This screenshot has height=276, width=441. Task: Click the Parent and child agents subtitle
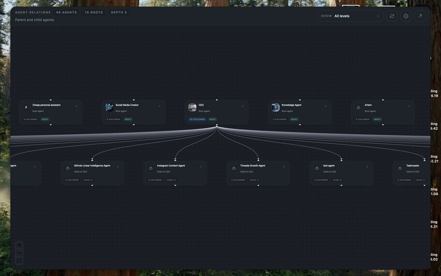pyautogui.click(x=34, y=20)
